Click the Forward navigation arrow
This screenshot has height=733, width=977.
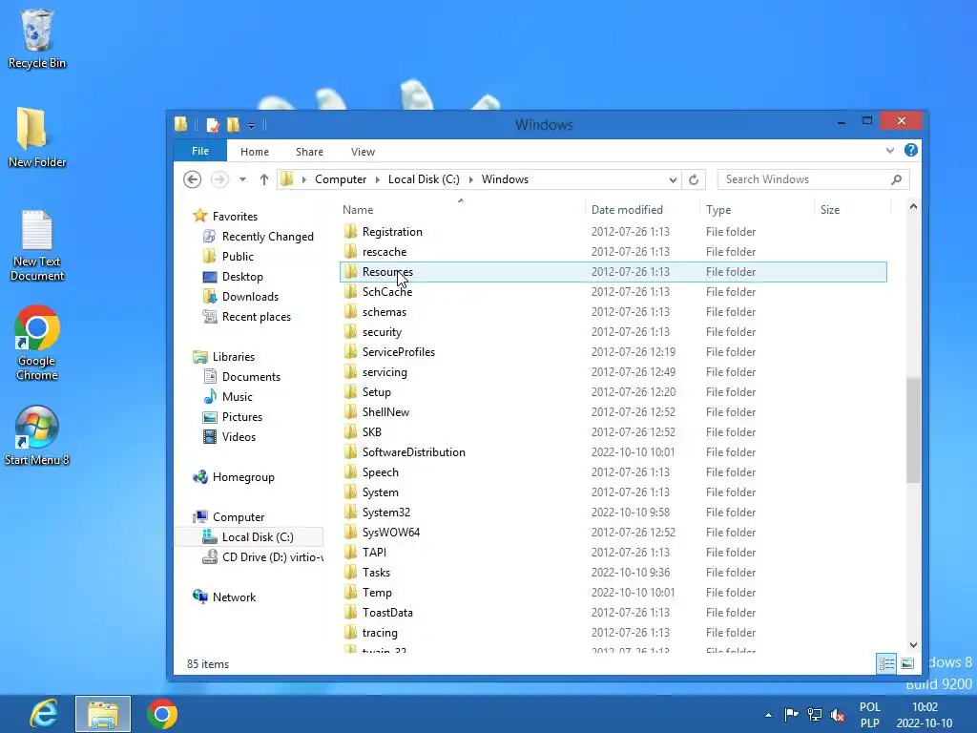(x=219, y=179)
